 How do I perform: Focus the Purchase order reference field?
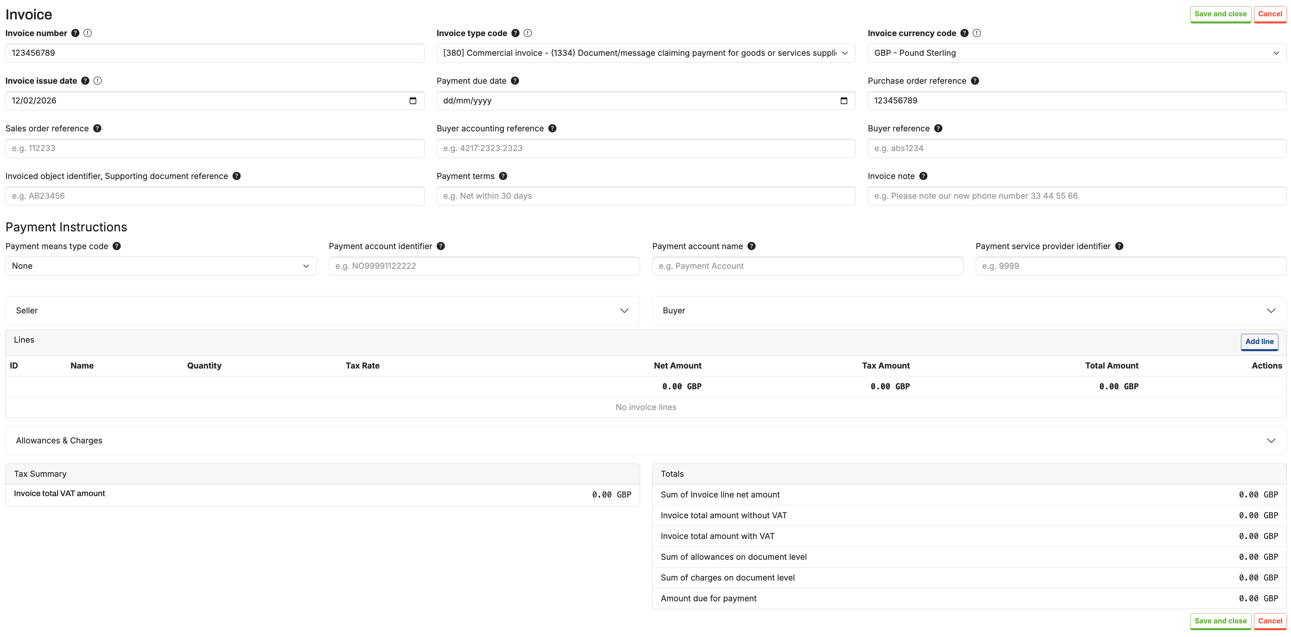(x=1077, y=101)
